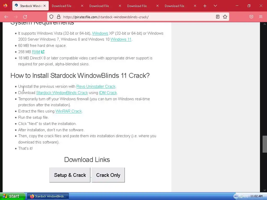Open the WinRAR Crack link
Screen dimensions: 267x200
[x=69, y=111]
